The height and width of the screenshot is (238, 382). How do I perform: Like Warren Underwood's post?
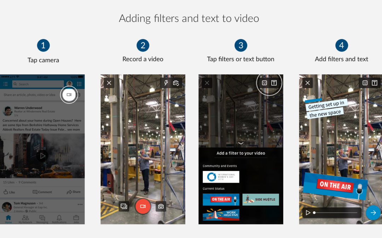pos(9,192)
